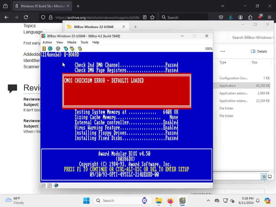Viewport: 276px width, 207px height.
Task: Open the 86Box Tools menu
Action: click(84, 42)
